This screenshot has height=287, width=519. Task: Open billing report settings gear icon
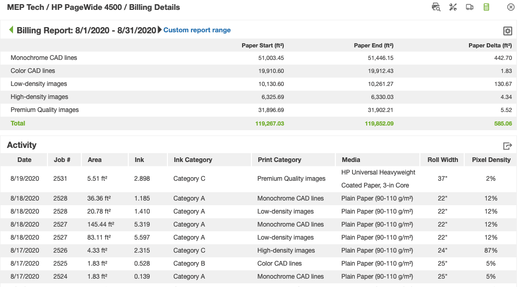point(507,31)
